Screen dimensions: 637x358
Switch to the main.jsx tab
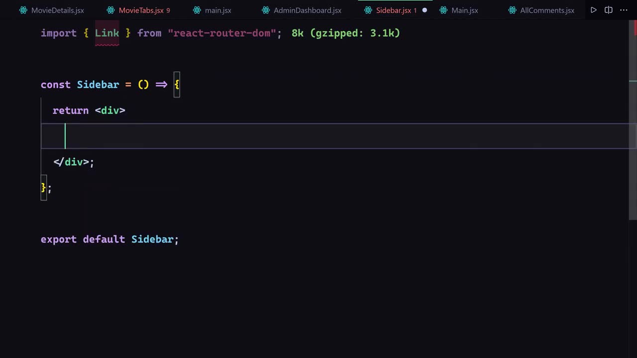click(212, 10)
